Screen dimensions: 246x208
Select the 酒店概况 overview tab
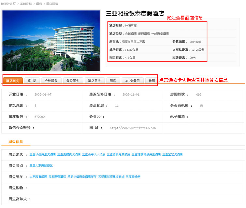pos(13,81)
